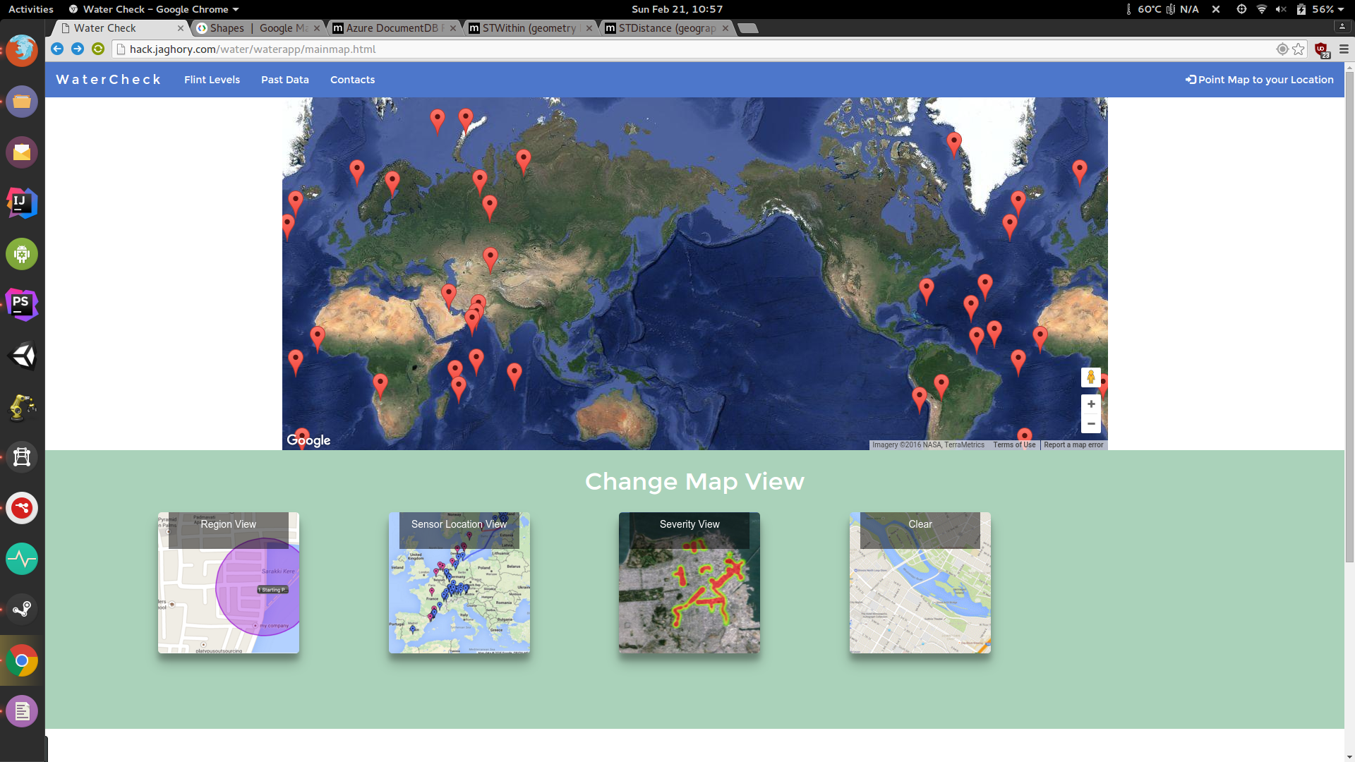
Task: Select the Region View thumbnail
Action: pos(229,583)
